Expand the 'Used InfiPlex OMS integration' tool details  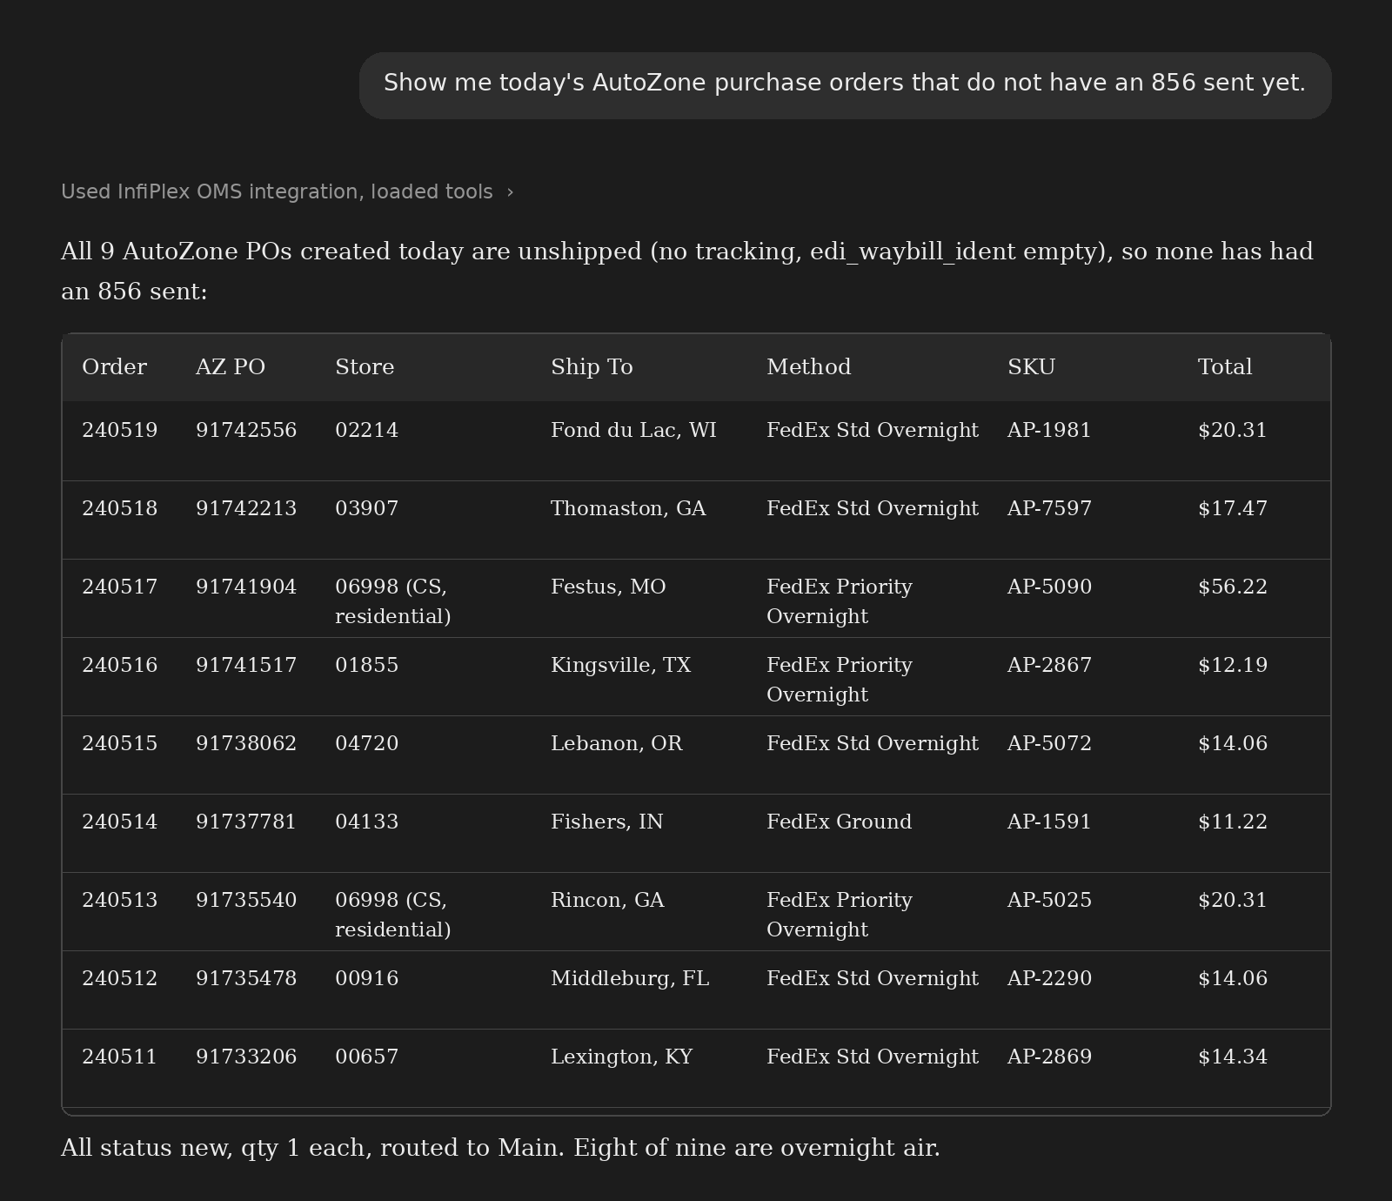pos(287,191)
